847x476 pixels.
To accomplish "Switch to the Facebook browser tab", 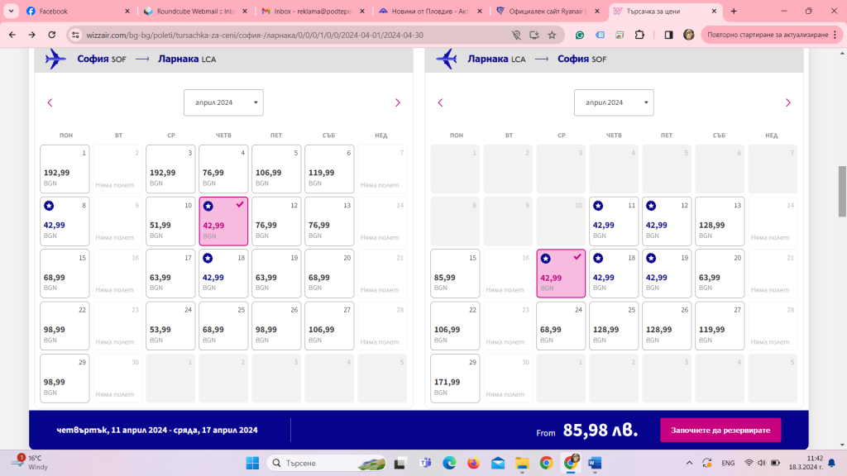I will (74, 12).
